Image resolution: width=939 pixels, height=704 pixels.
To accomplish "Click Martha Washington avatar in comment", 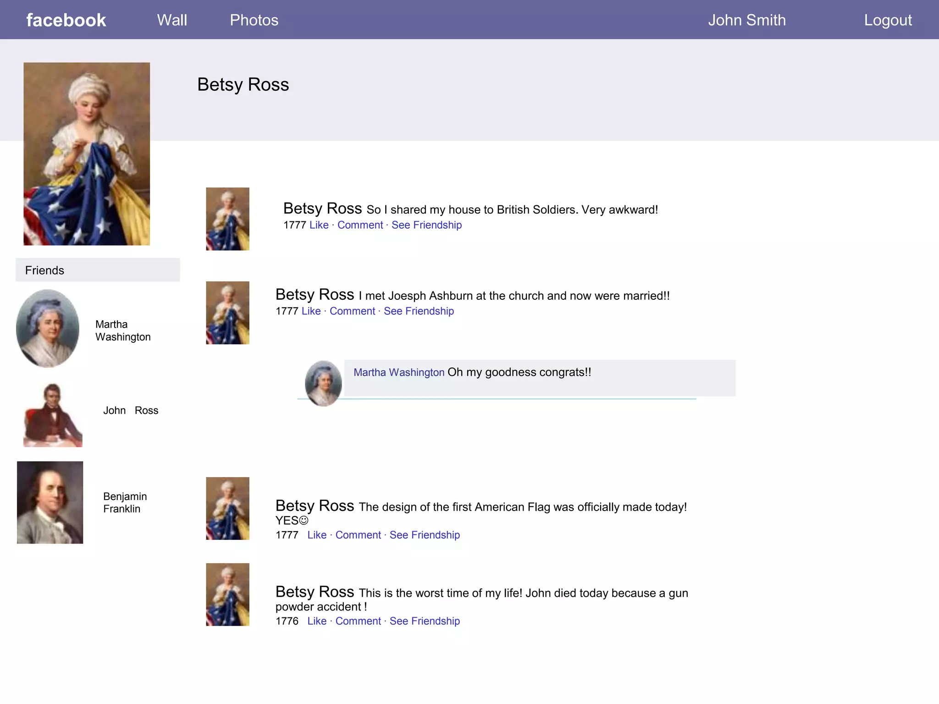I will point(323,383).
